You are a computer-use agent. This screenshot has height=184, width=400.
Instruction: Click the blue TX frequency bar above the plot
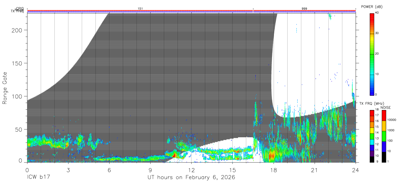(x=192, y=12)
